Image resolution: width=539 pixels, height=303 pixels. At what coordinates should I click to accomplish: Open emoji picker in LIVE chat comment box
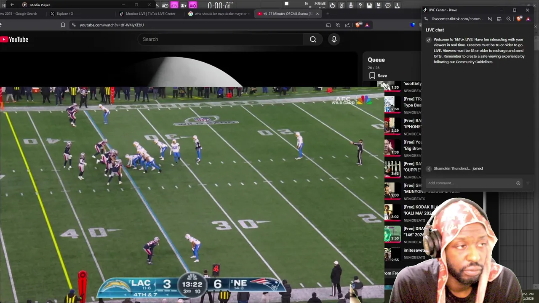click(x=518, y=183)
